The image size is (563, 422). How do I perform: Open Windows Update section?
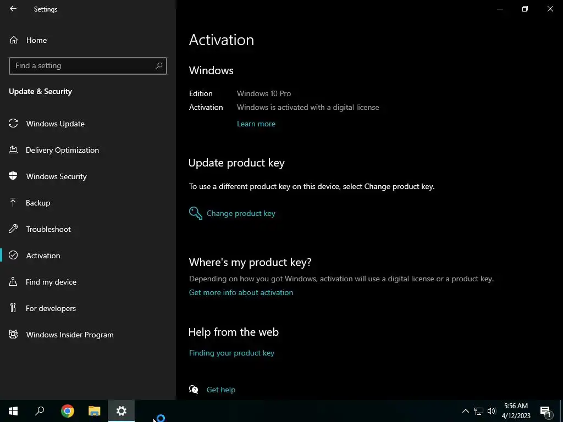click(88, 124)
